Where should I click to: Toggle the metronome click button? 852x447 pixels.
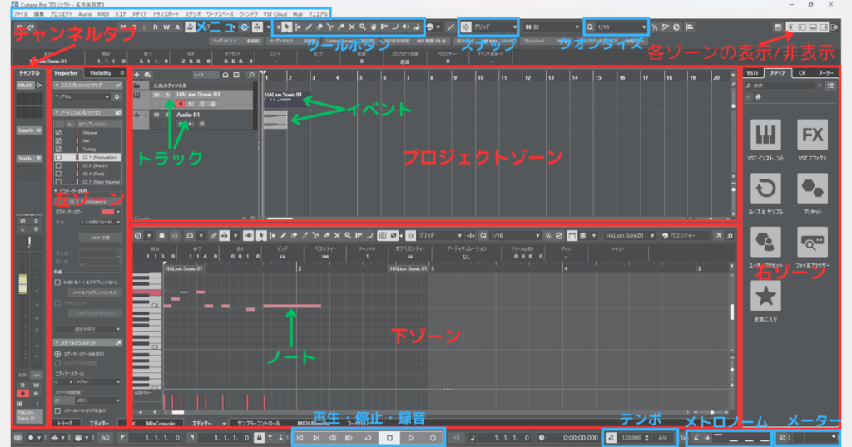click(697, 437)
